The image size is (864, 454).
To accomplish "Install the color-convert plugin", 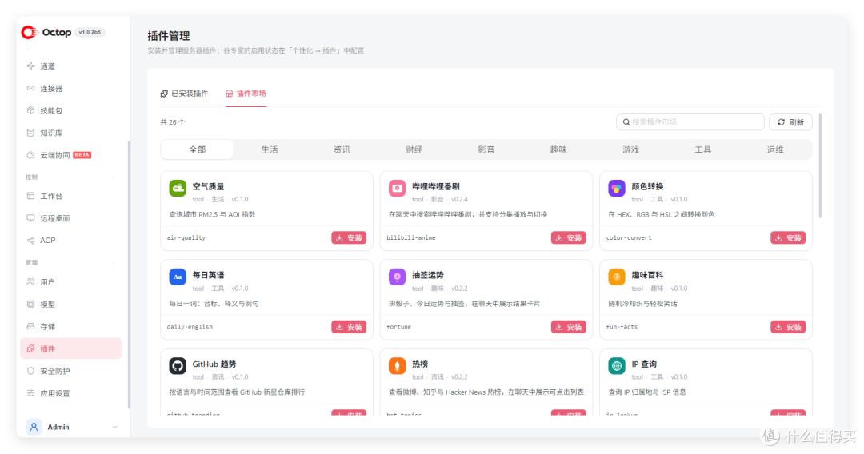I will (x=788, y=237).
